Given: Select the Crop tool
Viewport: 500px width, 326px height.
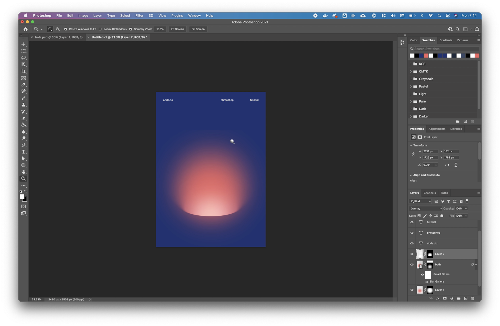Looking at the screenshot, I should [23, 71].
